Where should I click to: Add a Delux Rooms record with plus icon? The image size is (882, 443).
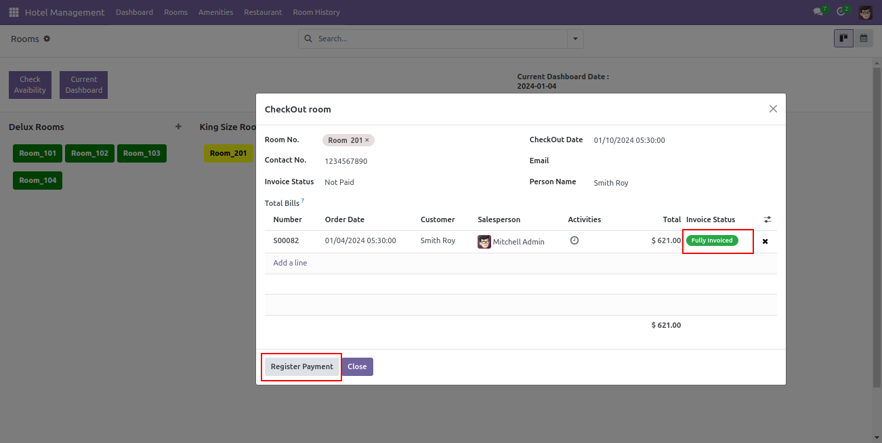178,127
